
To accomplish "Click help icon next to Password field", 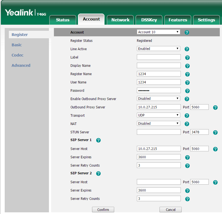I will point(187,91).
